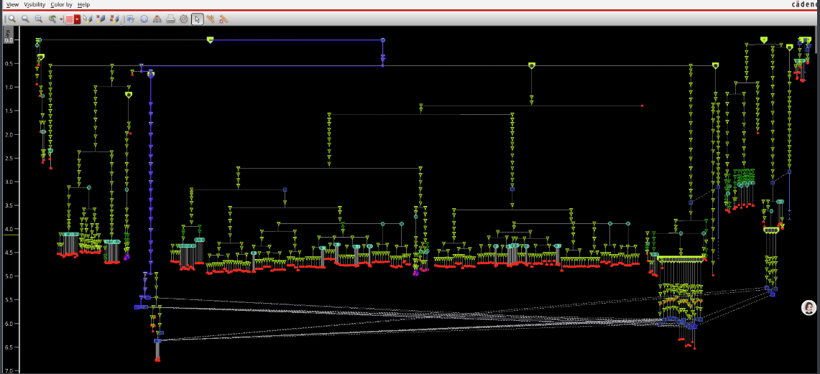Open the Color by menu
This screenshot has height=374, width=820.
61,4
